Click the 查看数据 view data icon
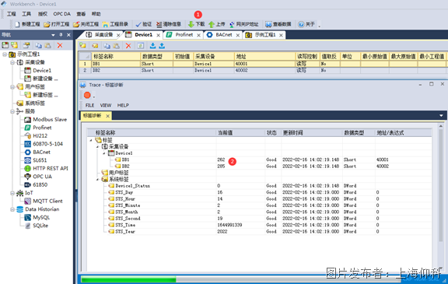The image size is (448, 284). (x=268, y=24)
